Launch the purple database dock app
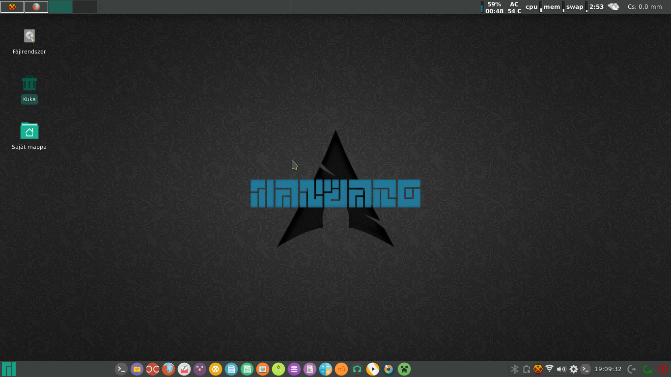671x377 pixels. (x=294, y=369)
